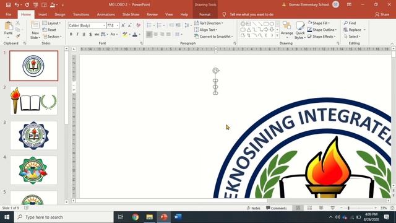Align text to the right
The image size is (396, 223).
point(162,34)
